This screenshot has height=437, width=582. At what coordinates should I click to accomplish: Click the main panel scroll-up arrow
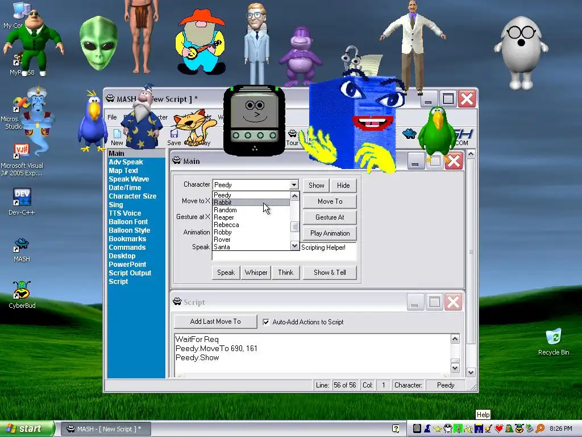(x=471, y=154)
